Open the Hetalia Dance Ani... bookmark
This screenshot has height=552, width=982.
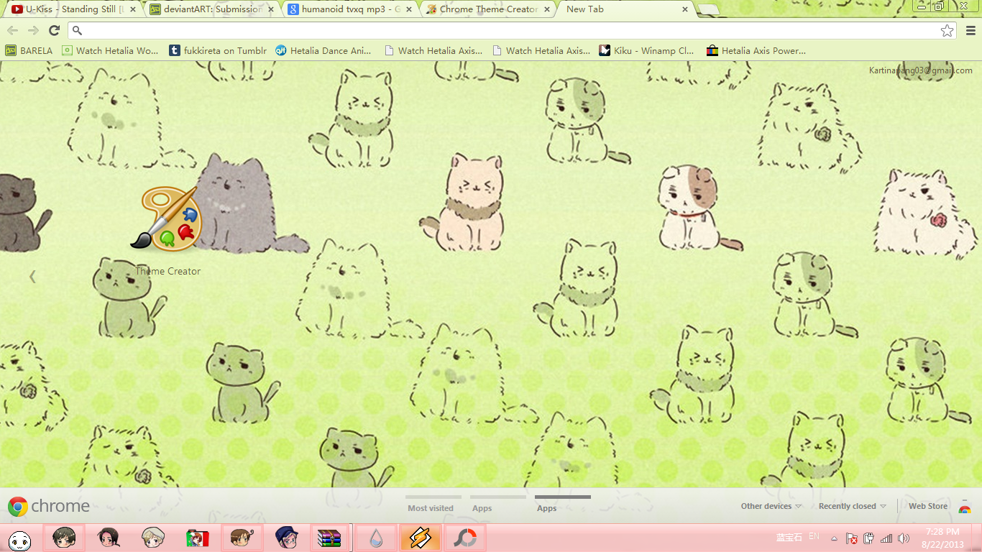[323, 50]
